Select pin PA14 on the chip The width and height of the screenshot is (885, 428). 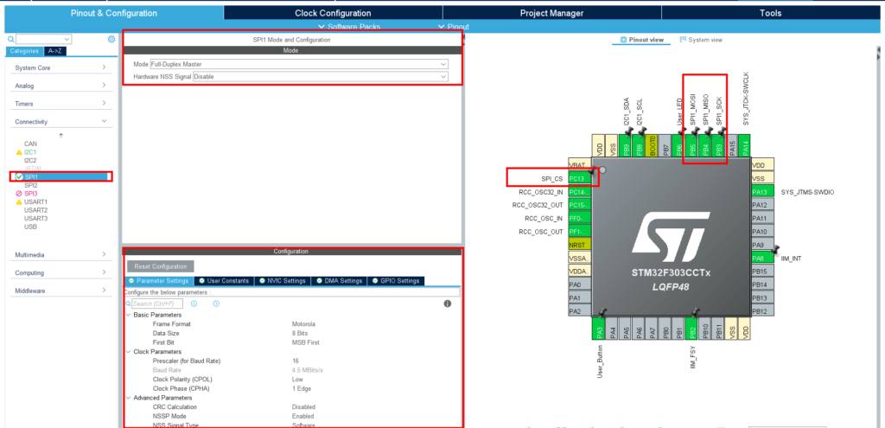click(x=746, y=146)
